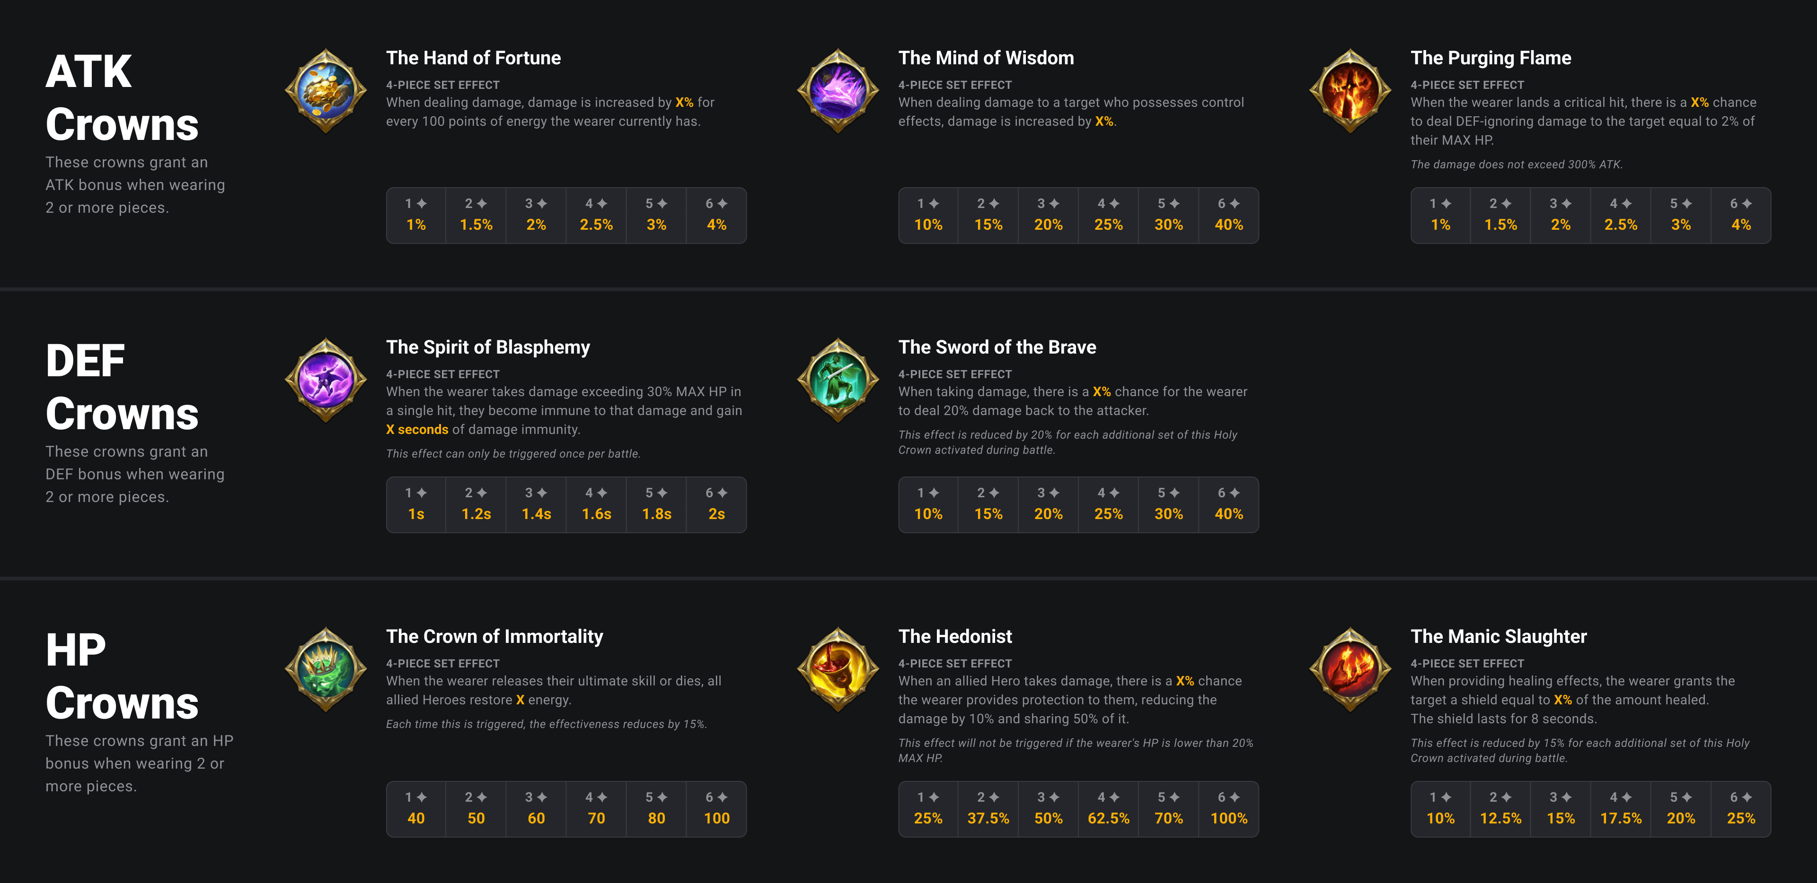Pick 2-star 12.5% cell for Manic Slaughter

(x=1500, y=809)
